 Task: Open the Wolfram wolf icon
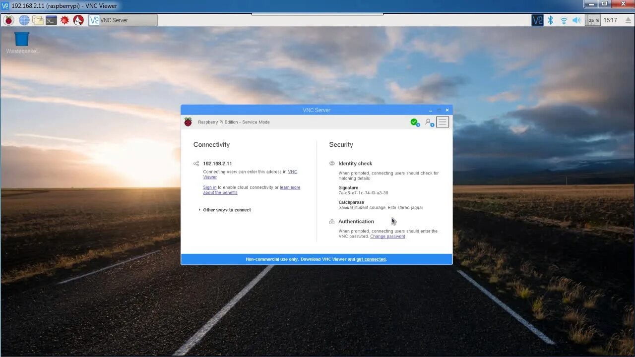pyautogui.click(x=78, y=20)
